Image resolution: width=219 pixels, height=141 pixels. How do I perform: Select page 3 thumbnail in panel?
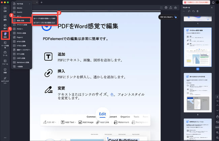pos(198,93)
